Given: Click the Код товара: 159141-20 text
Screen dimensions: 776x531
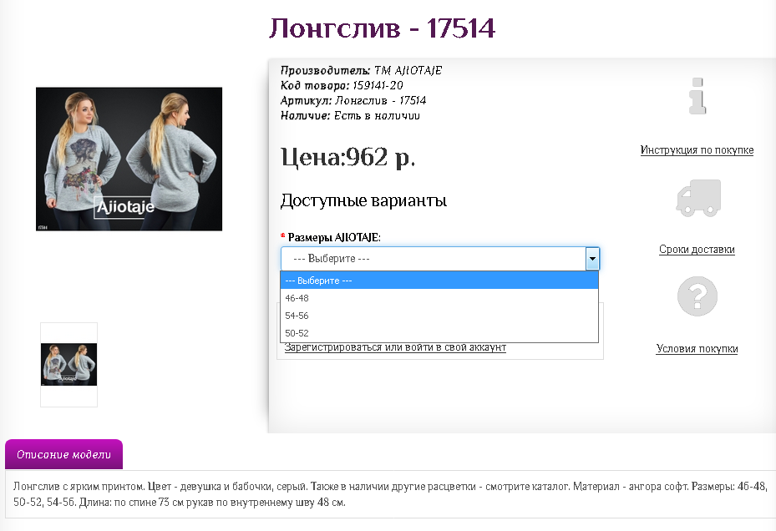Looking at the screenshot, I should pyautogui.click(x=342, y=85).
